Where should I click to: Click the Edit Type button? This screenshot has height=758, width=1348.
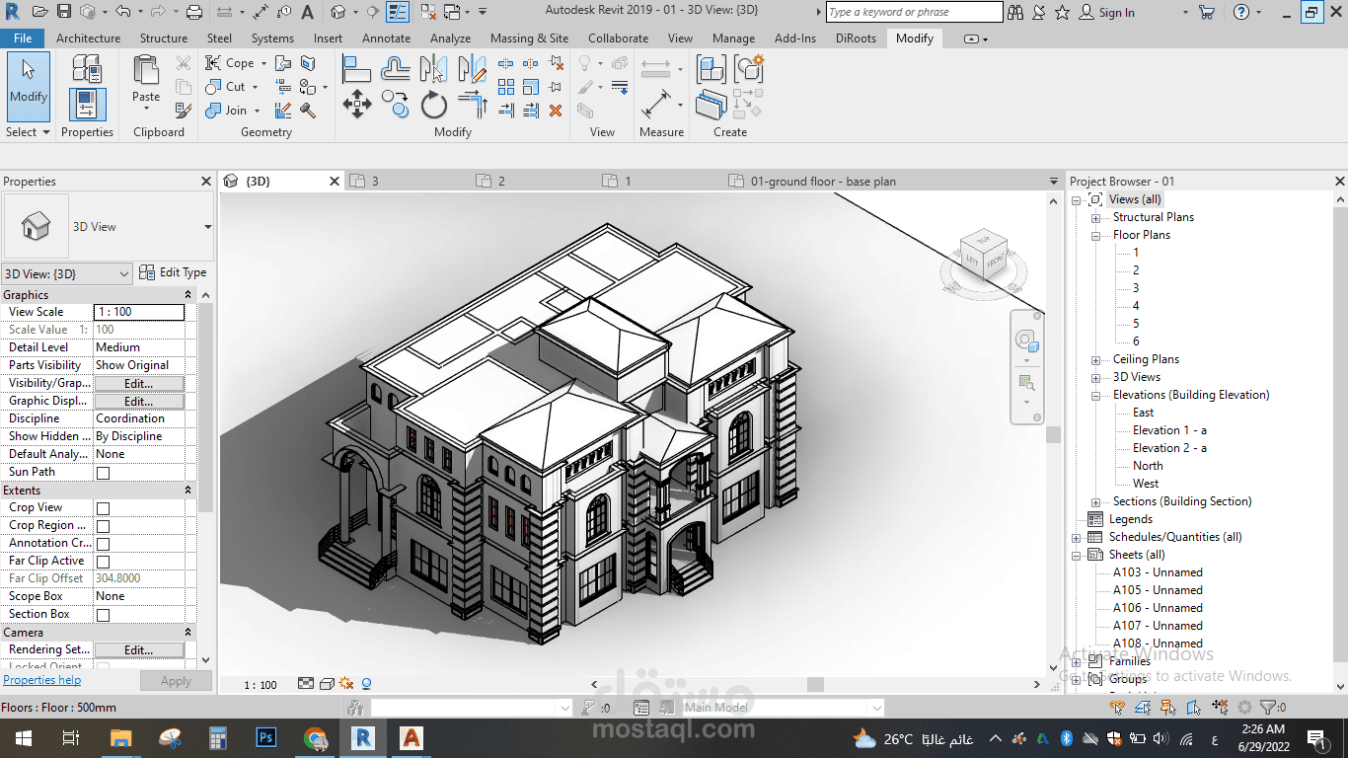(x=174, y=273)
